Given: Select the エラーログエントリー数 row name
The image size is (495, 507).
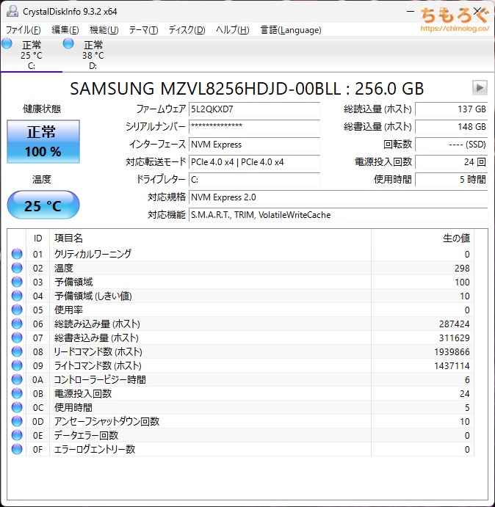Looking at the screenshot, I should 95,449.
